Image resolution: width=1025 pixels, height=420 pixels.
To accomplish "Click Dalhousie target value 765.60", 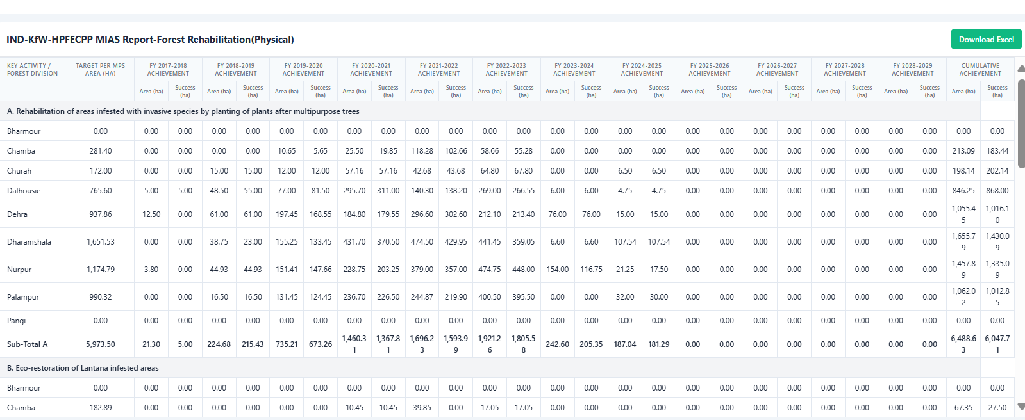I will (101, 191).
